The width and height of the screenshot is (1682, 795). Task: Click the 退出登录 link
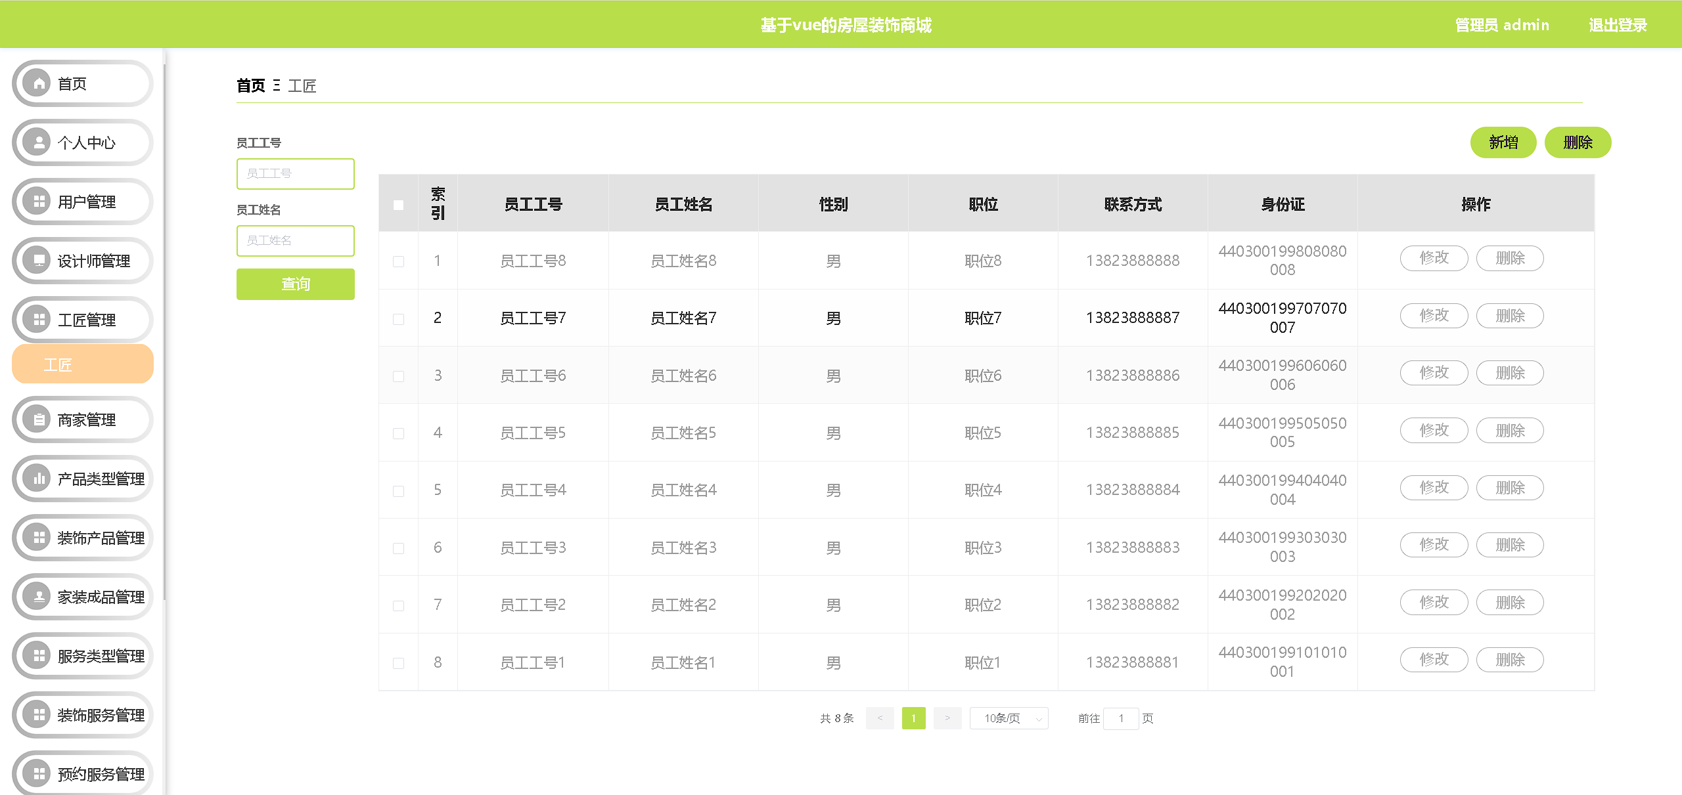1618,25
